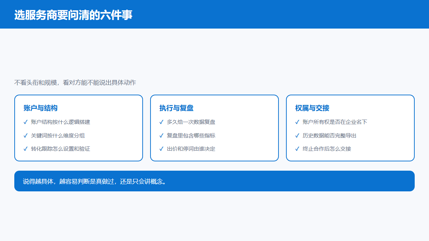
Task: Click the checkmark beside 多久给一次数据复盘
Action: (161, 122)
